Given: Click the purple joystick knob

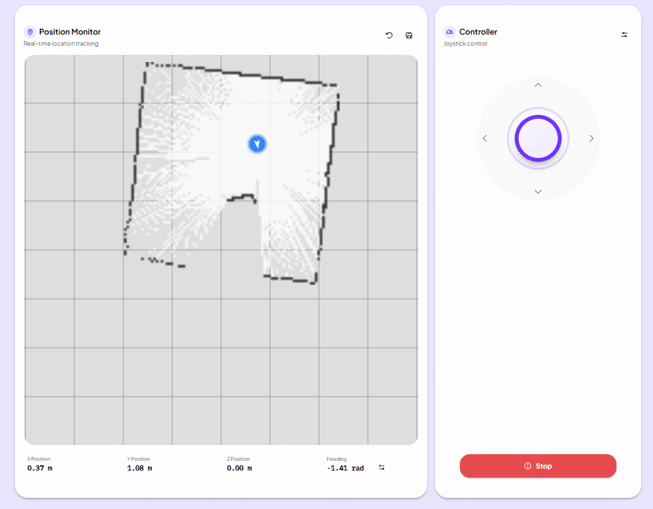Looking at the screenshot, I should [538, 138].
